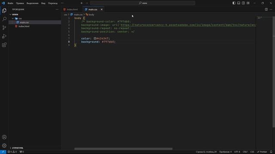
Task: Change encoding via UTF-8 status item
Action: [237, 152]
